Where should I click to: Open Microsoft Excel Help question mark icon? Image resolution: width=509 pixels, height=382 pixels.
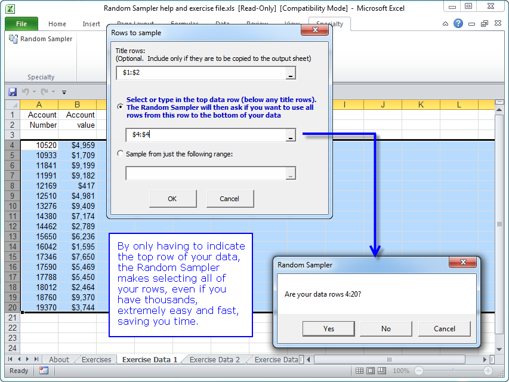458,24
